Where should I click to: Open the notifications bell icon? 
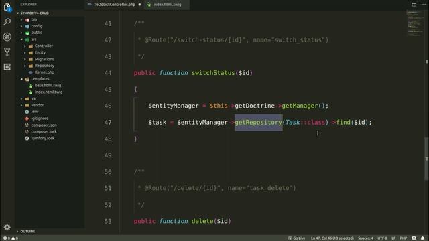click(423, 238)
